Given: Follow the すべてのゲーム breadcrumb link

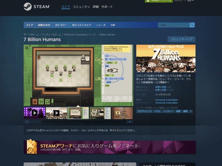Looking at the screenshot, I should coord(31,35).
